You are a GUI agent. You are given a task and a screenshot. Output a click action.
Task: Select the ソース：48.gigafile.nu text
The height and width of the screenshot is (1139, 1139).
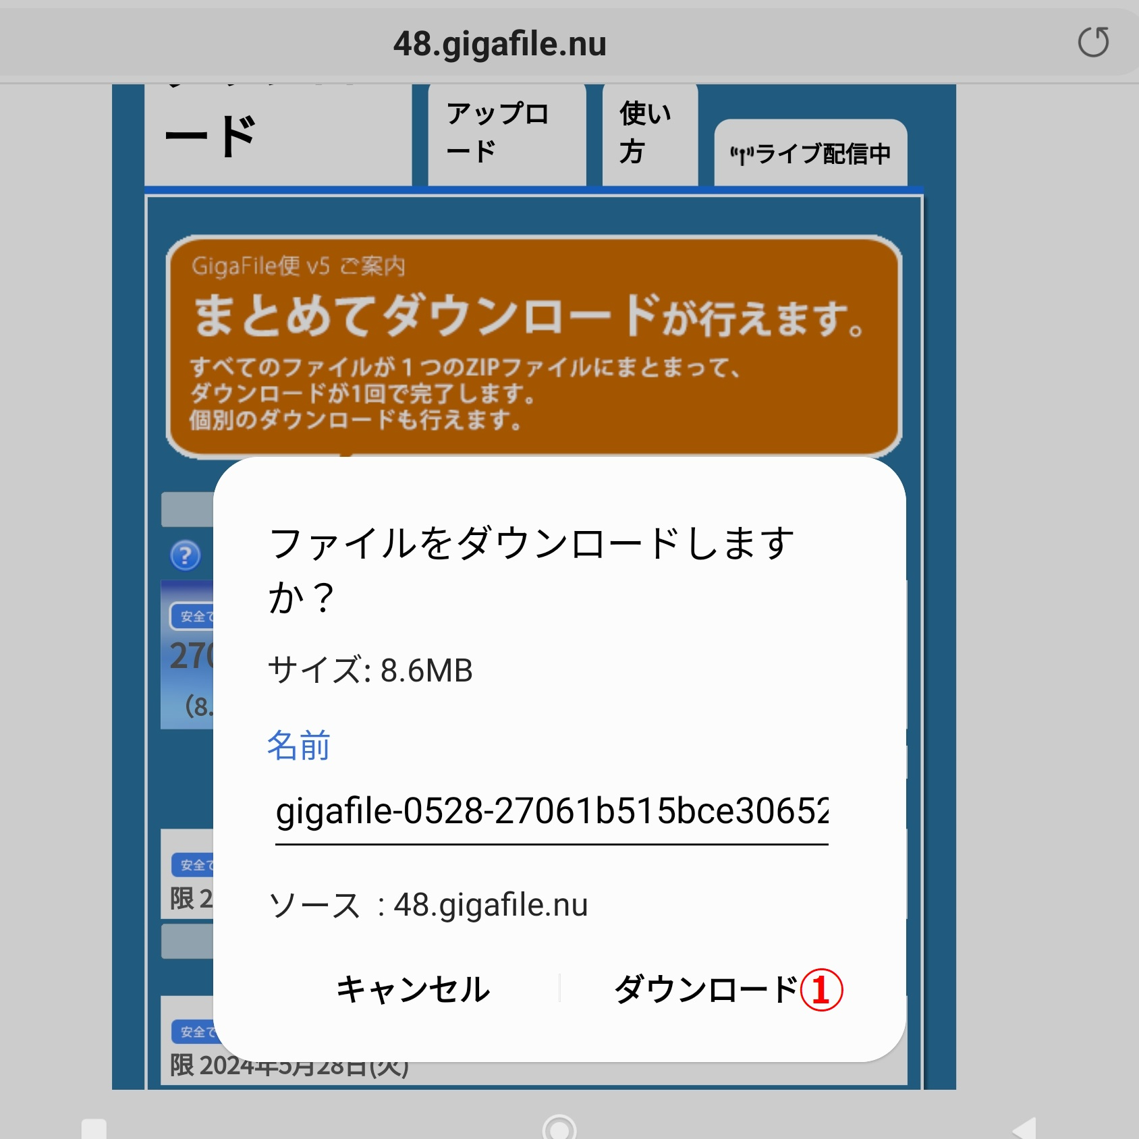pyautogui.click(x=428, y=905)
